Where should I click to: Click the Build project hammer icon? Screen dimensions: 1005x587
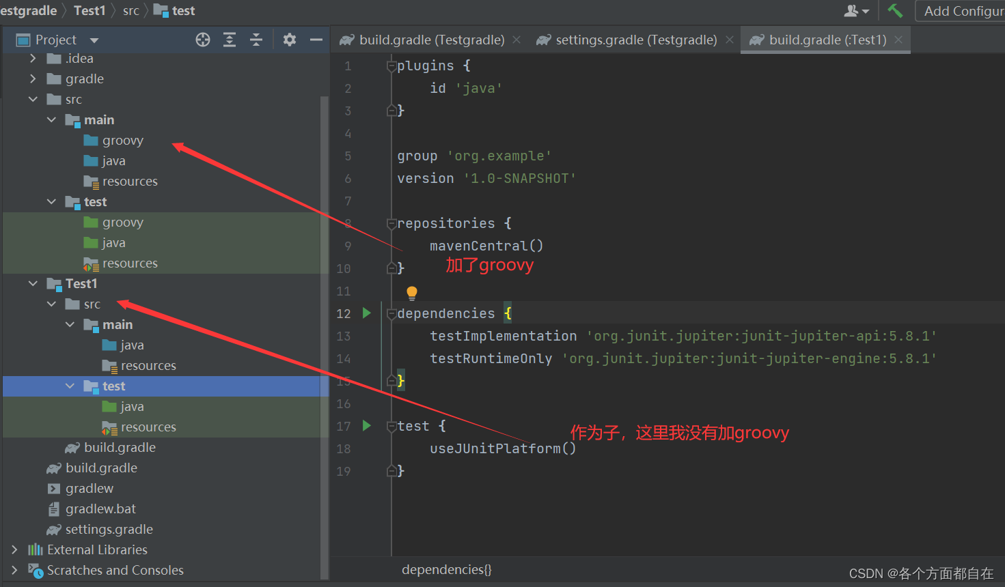click(x=895, y=10)
